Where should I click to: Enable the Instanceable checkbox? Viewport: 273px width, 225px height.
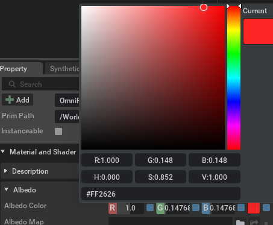coord(58,132)
